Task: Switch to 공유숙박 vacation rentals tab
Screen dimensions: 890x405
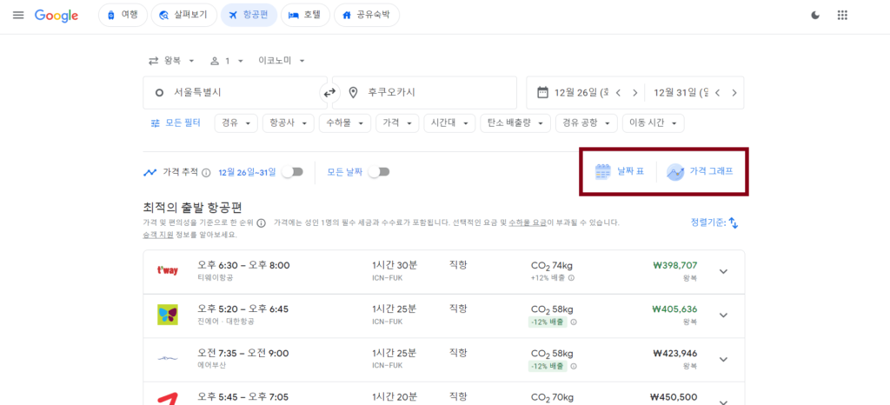Action: [367, 16]
